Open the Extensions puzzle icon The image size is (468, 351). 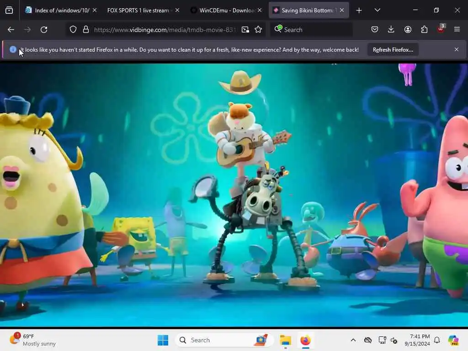click(x=424, y=30)
